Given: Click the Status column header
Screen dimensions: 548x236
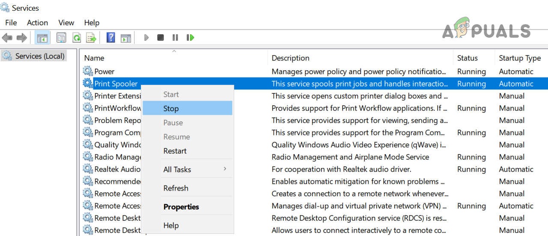Looking at the screenshot, I should pyautogui.click(x=467, y=58).
